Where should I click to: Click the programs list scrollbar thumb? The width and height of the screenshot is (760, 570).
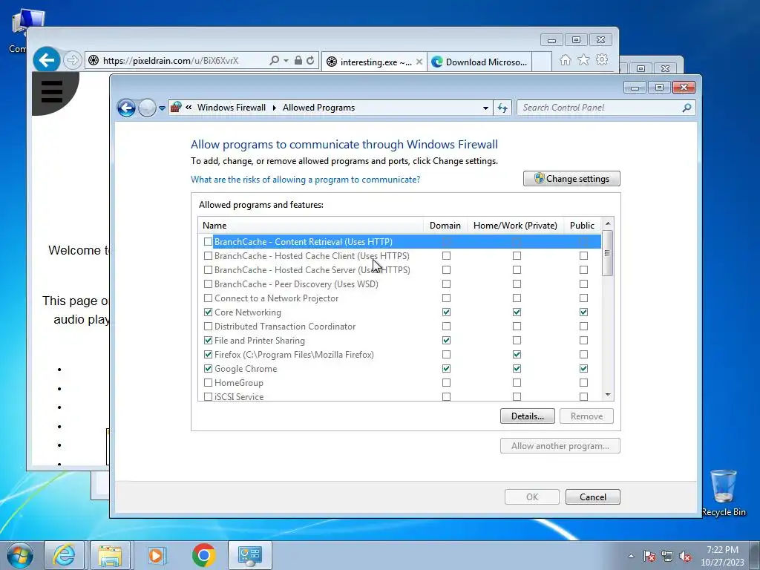pyautogui.click(x=607, y=253)
